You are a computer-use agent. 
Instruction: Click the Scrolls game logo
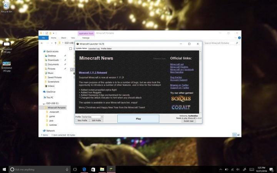pyautogui.click(x=181, y=99)
